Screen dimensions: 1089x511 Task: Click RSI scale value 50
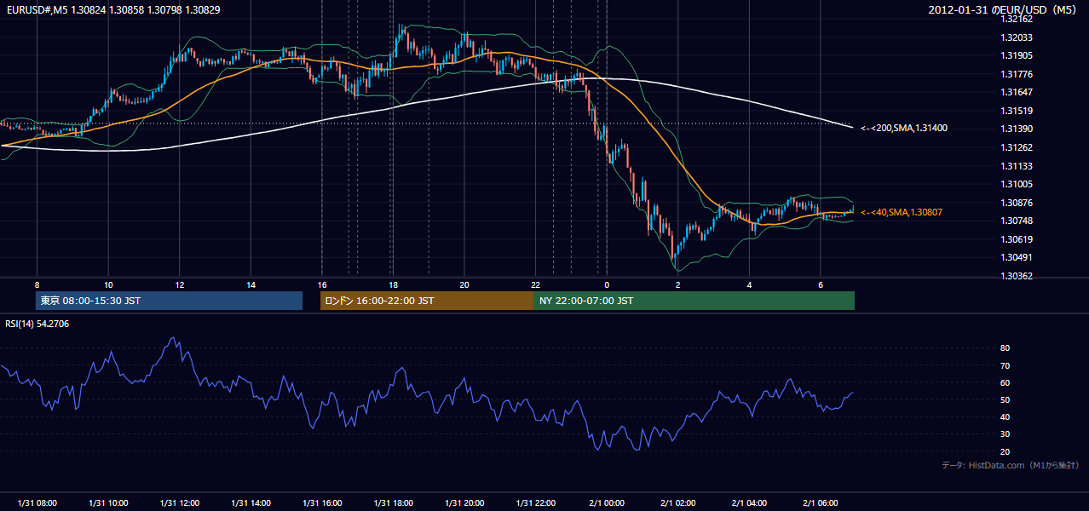click(1005, 399)
